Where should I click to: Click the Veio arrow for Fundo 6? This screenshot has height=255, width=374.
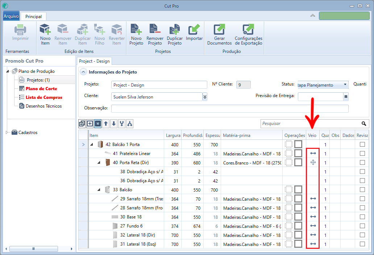point(313,226)
